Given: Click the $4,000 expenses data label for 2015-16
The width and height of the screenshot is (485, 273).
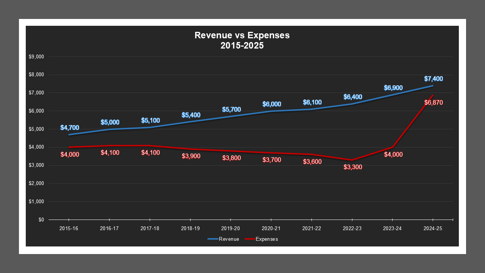Looking at the screenshot, I should pos(70,154).
